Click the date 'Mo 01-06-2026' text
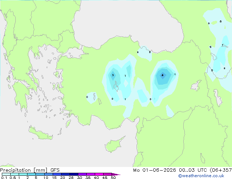Image resolution: width=232 pixels, height=179 pixels. [154, 170]
